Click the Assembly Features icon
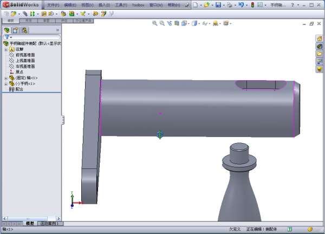Viewport: 325px width, 234px height. point(71,14)
